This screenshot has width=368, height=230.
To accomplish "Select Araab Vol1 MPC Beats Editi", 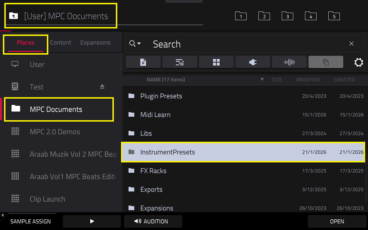I will [x=73, y=177].
